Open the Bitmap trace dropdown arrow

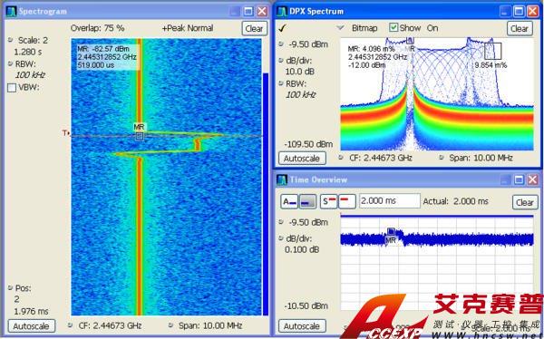point(340,28)
